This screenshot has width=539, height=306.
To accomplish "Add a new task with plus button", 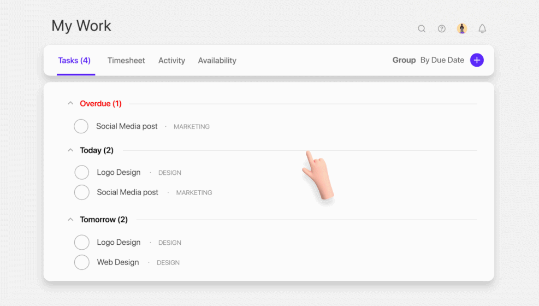I will click(477, 60).
